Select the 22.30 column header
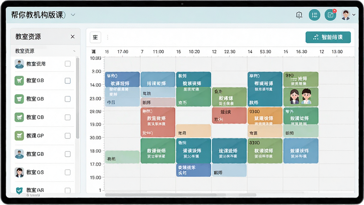This screenshot has width=364, height=205. point(230,52)
